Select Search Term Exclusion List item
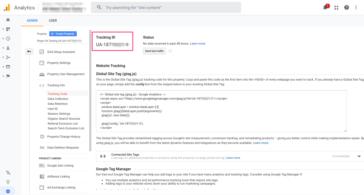Screen dimensions: 364x195 pos(66,128)
